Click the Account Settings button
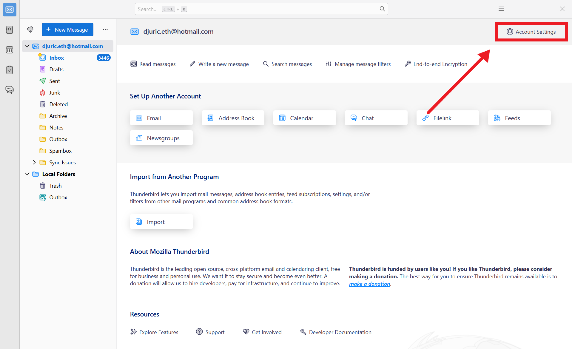The image size is (572, 349). (x=531, y=32)
